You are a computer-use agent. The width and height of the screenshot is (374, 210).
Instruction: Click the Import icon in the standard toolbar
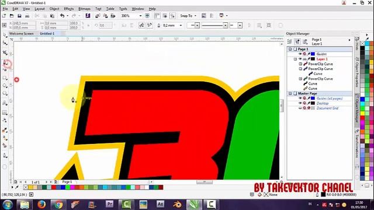(x=98, y=16)
